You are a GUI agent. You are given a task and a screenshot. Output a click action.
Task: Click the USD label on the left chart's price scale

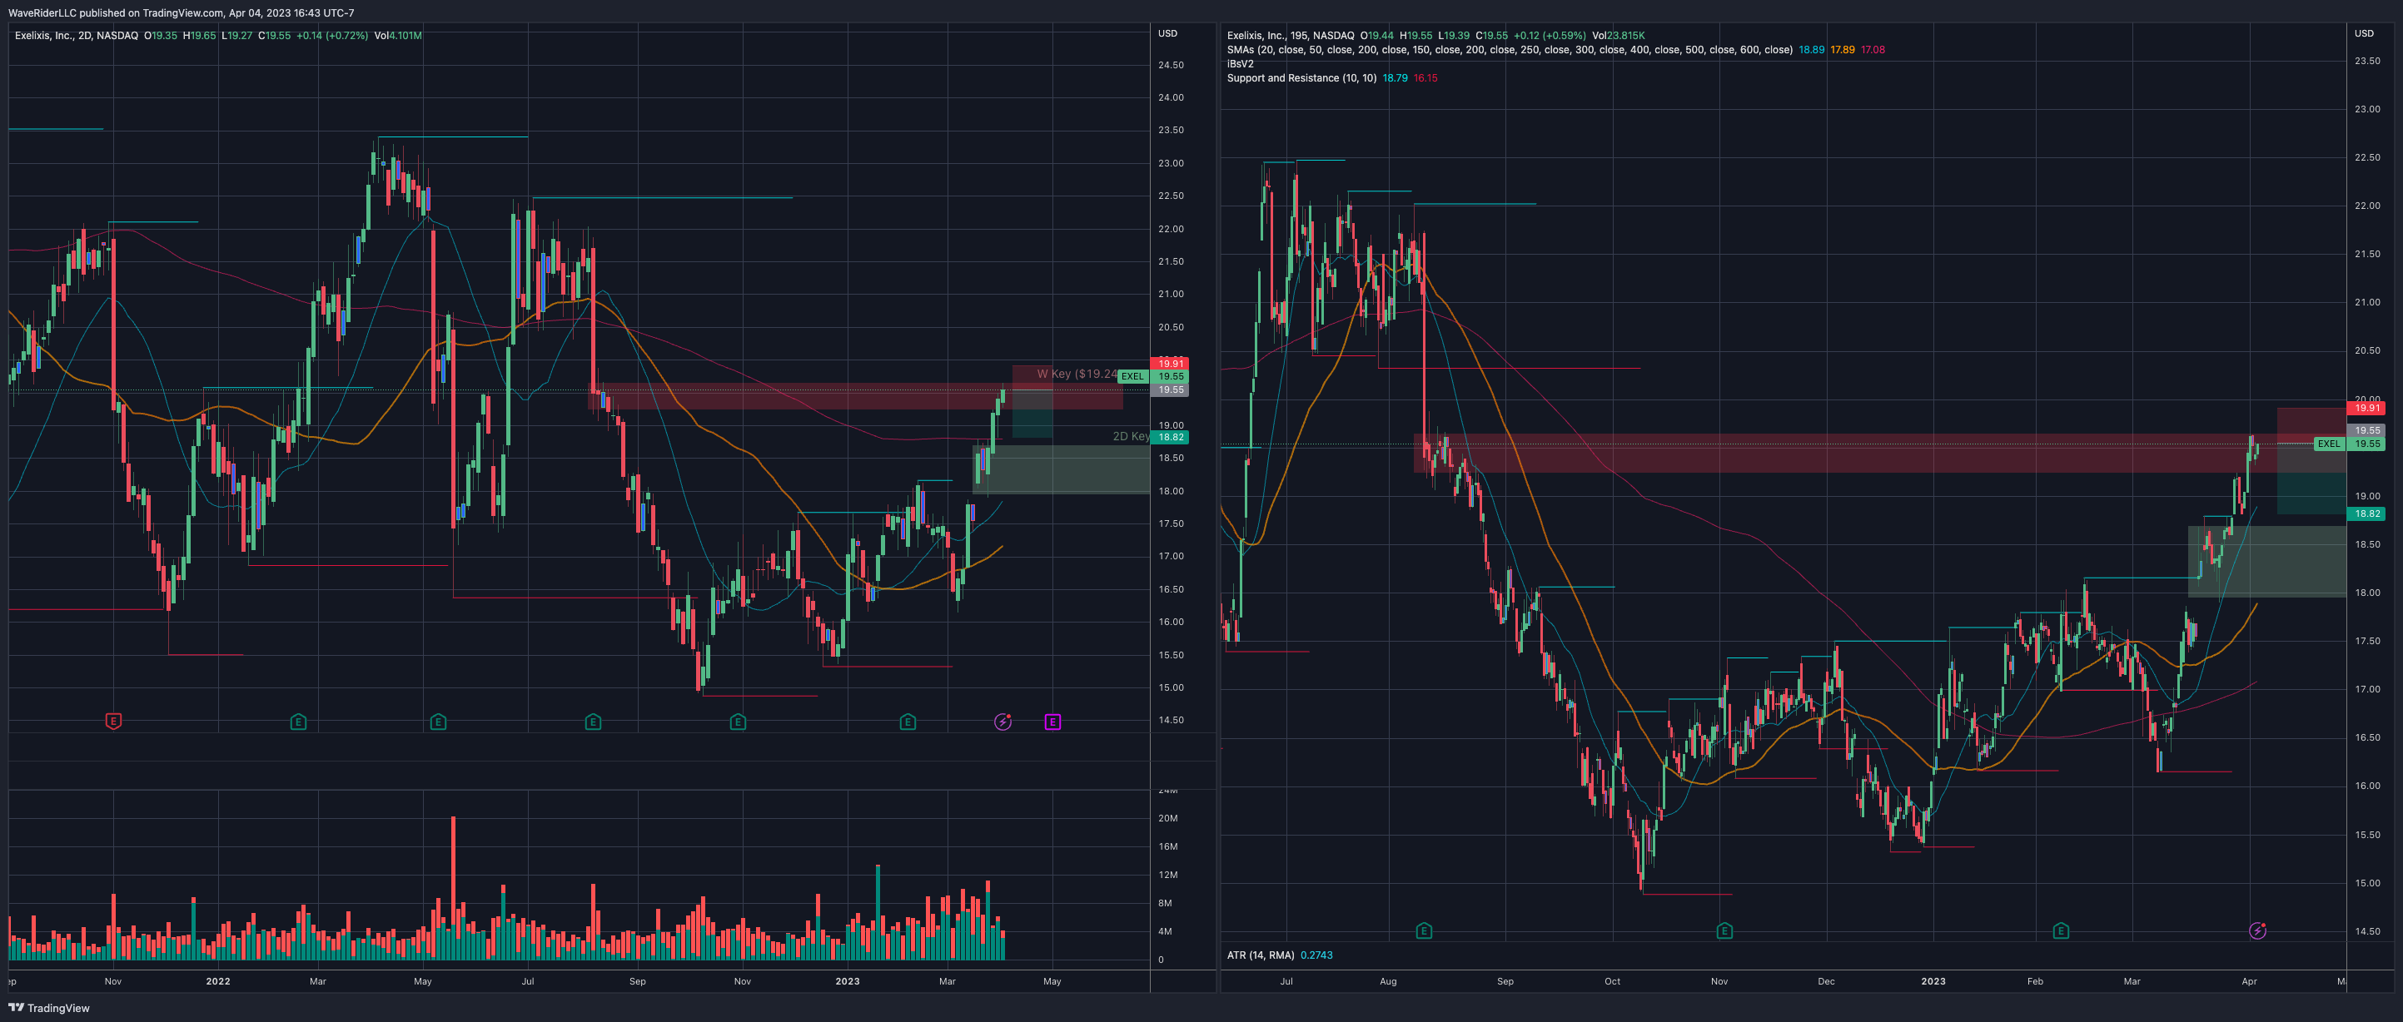point(1169,33)
